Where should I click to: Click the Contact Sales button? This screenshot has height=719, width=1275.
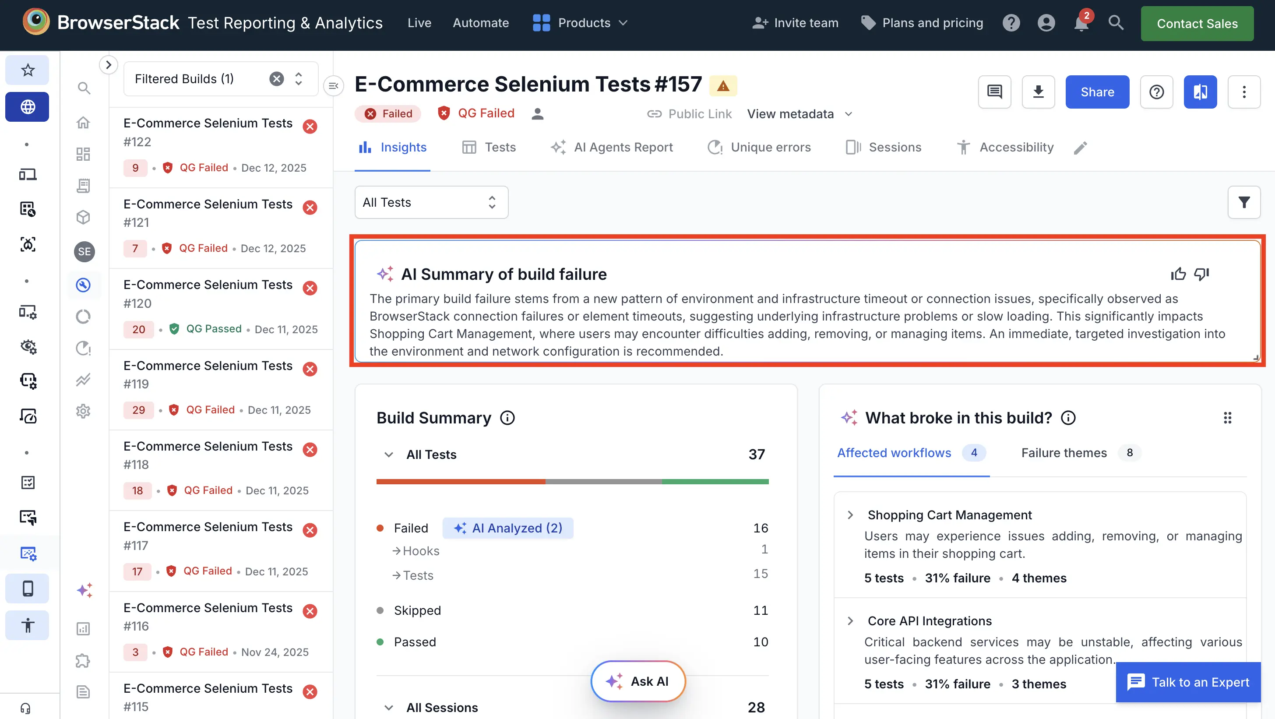tap(1197, 23)
